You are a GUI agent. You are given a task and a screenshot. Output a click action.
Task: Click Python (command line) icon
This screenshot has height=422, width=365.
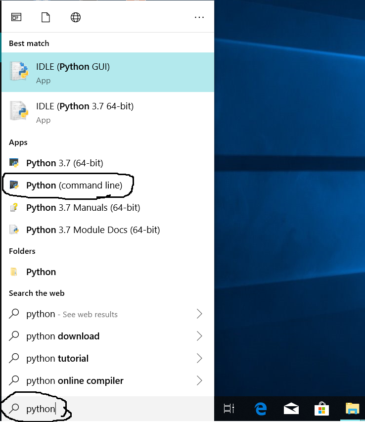(14, 185)
